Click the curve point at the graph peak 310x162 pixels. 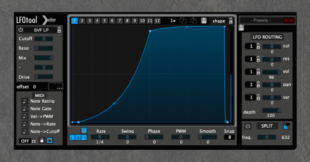pyautogui.click(x=225, y=26)
